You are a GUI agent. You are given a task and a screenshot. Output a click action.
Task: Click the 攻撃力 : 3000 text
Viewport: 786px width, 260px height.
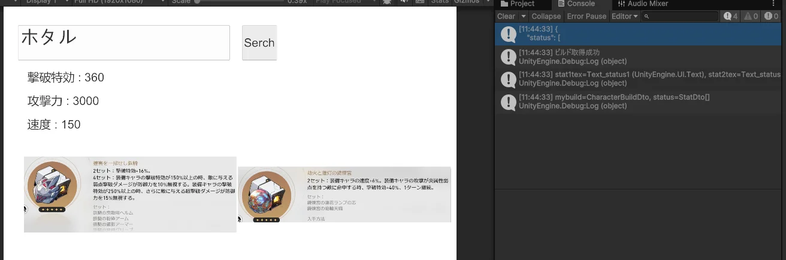63,101
